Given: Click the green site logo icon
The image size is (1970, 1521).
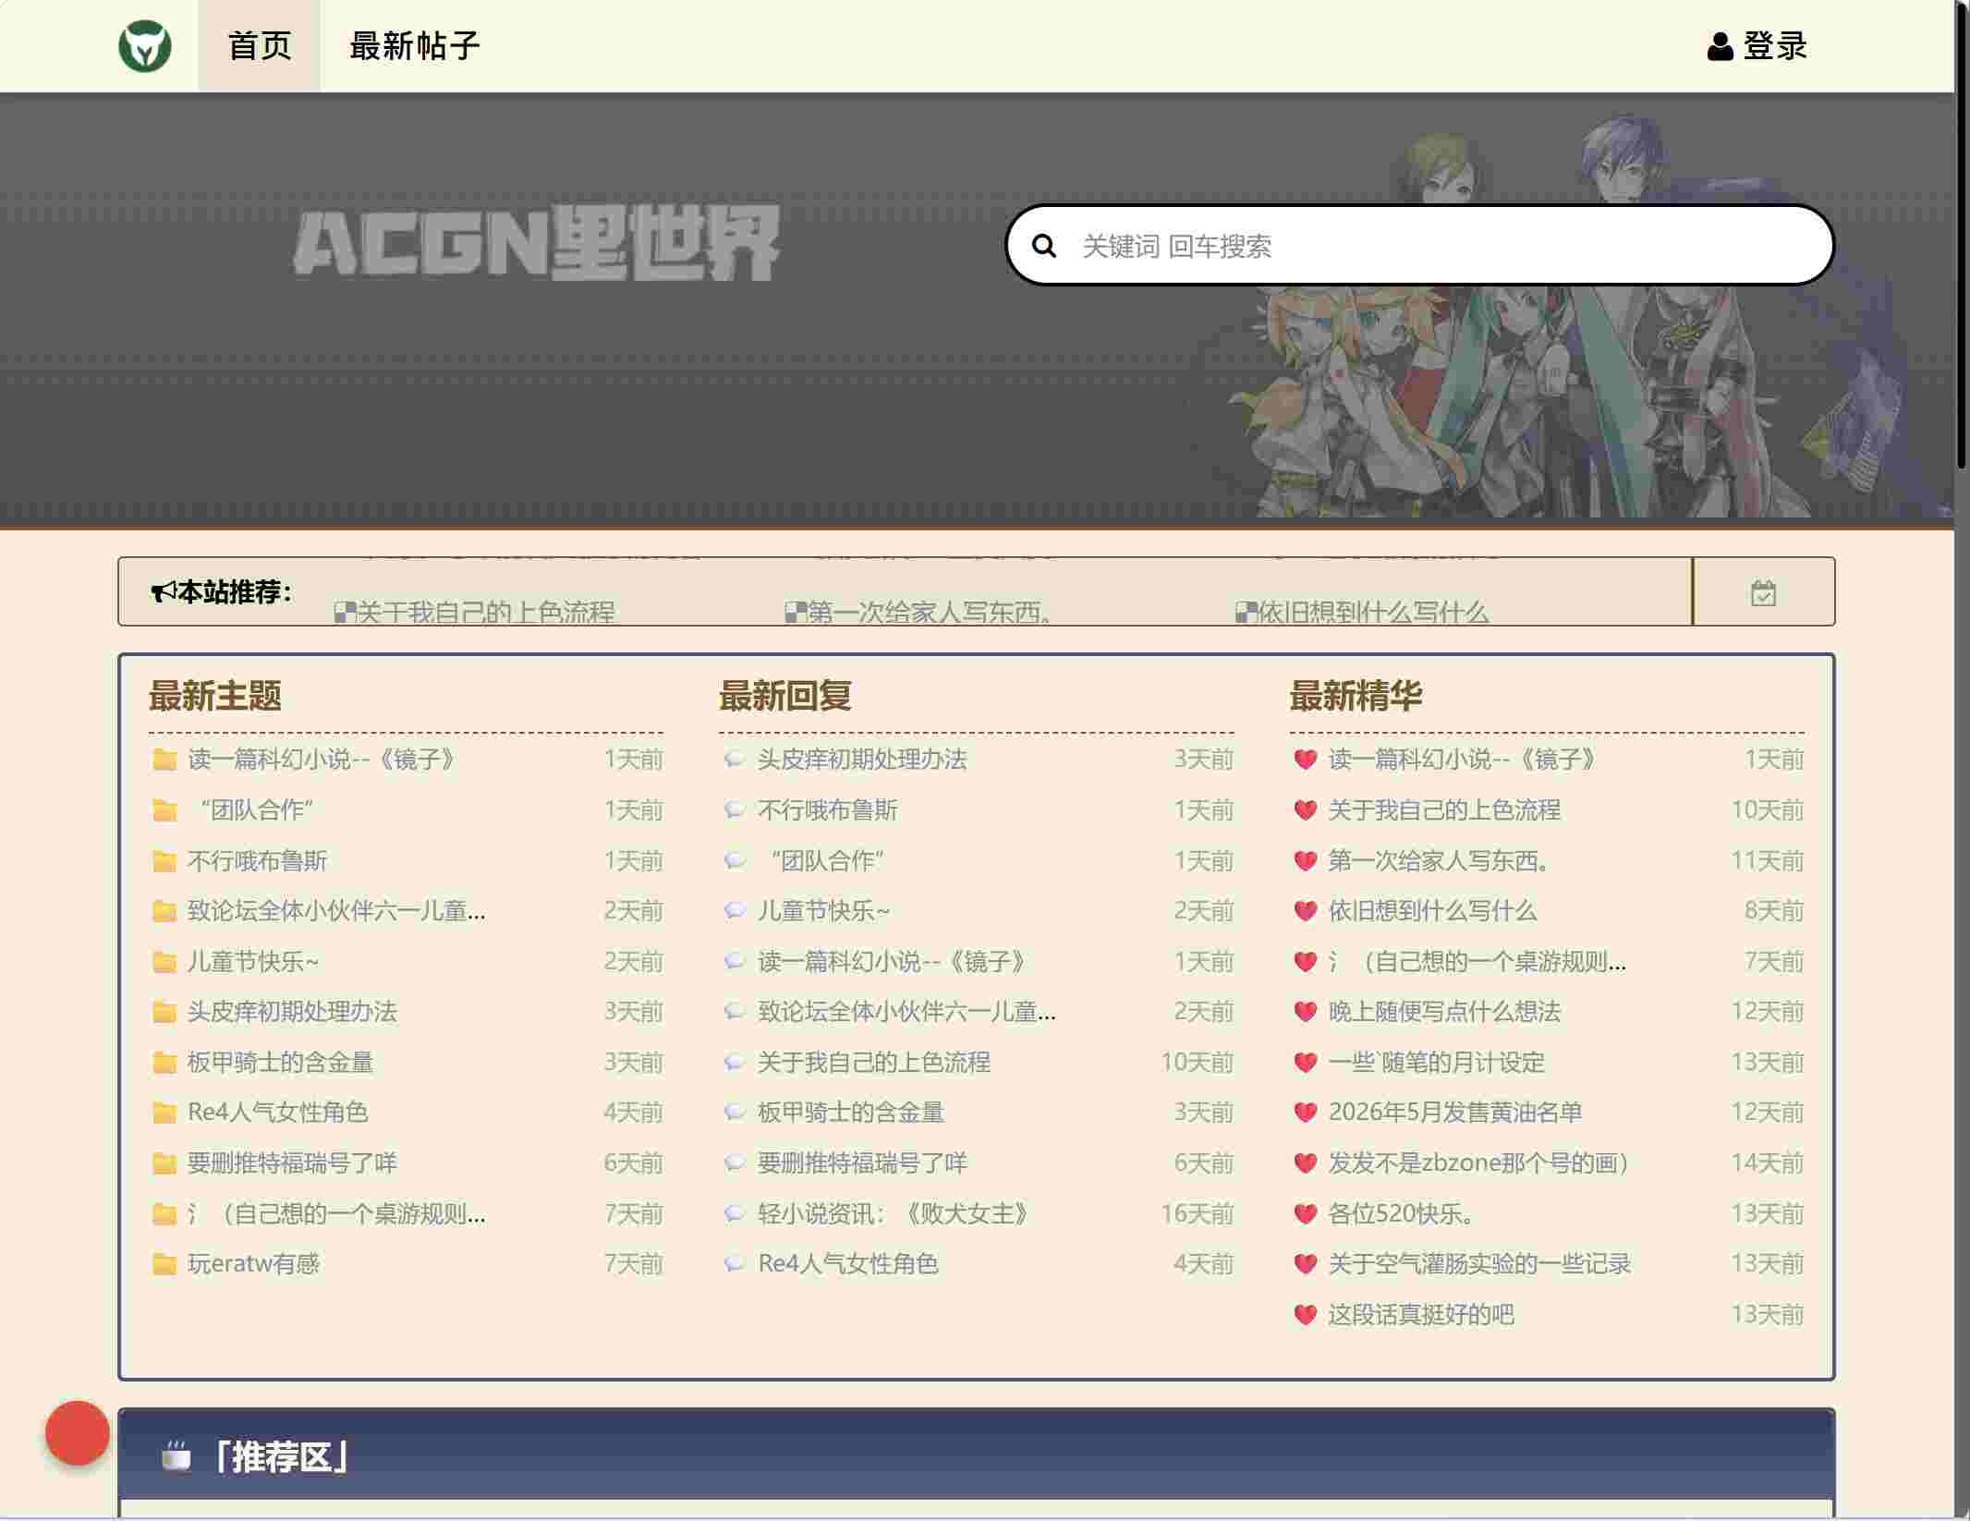Looking at the screenshot, I should [x=145, y=46].
